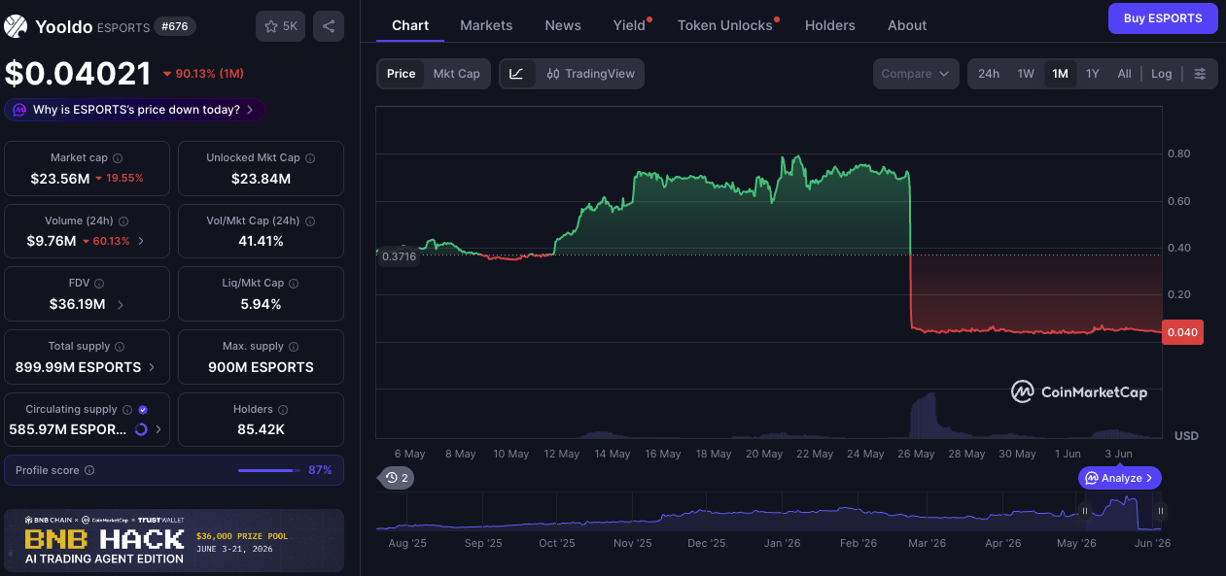Set chart range to 24h
The width and height of the screenshot is (1226, 576).
point(989,74)
